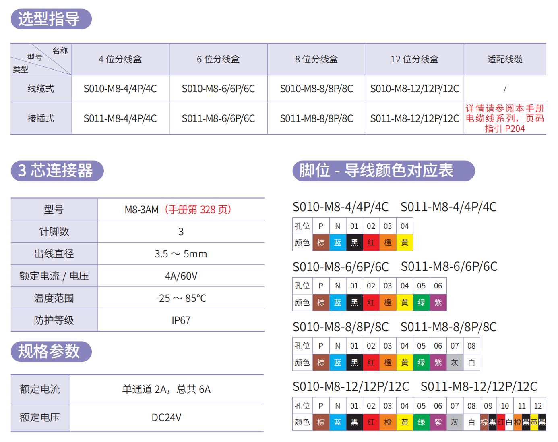This screenshot has width=558, height=442.
Task: Click the 线缆式 row label
Action: [x=41, y=89]
